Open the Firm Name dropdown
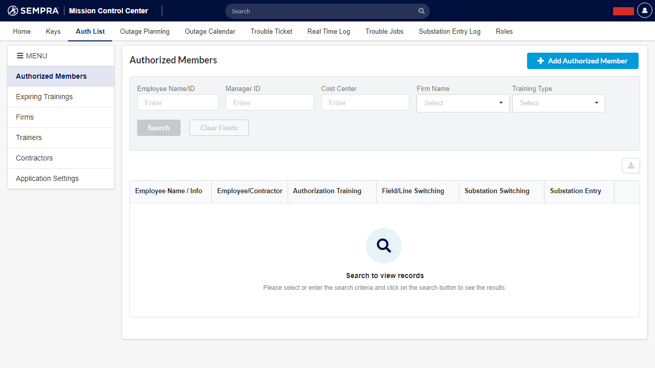 coord(463,103)
